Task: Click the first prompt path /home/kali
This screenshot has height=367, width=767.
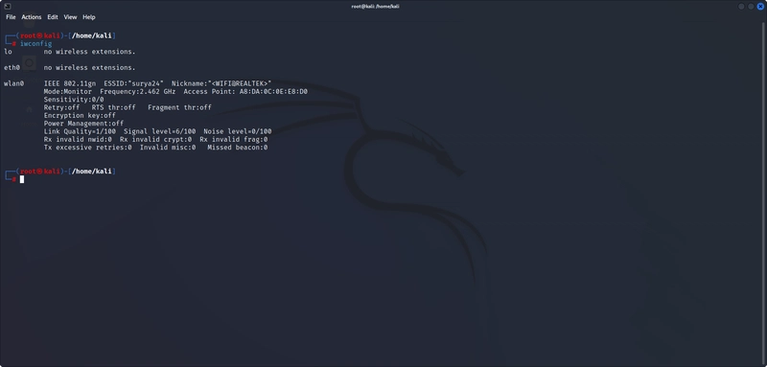Action: pyautogui.click(x=92, y=35)
